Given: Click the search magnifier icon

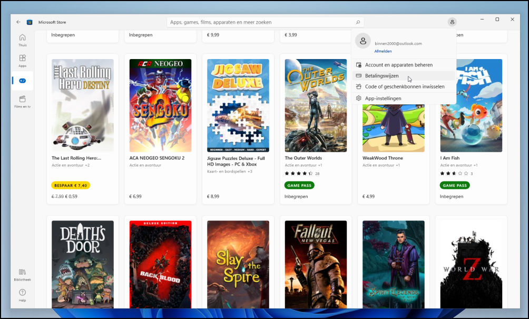Looking at the screenshot, I should pos(358,22).
